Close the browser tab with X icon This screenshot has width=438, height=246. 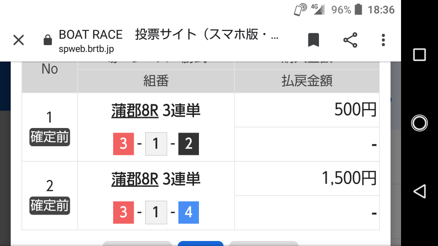(18, 40)
